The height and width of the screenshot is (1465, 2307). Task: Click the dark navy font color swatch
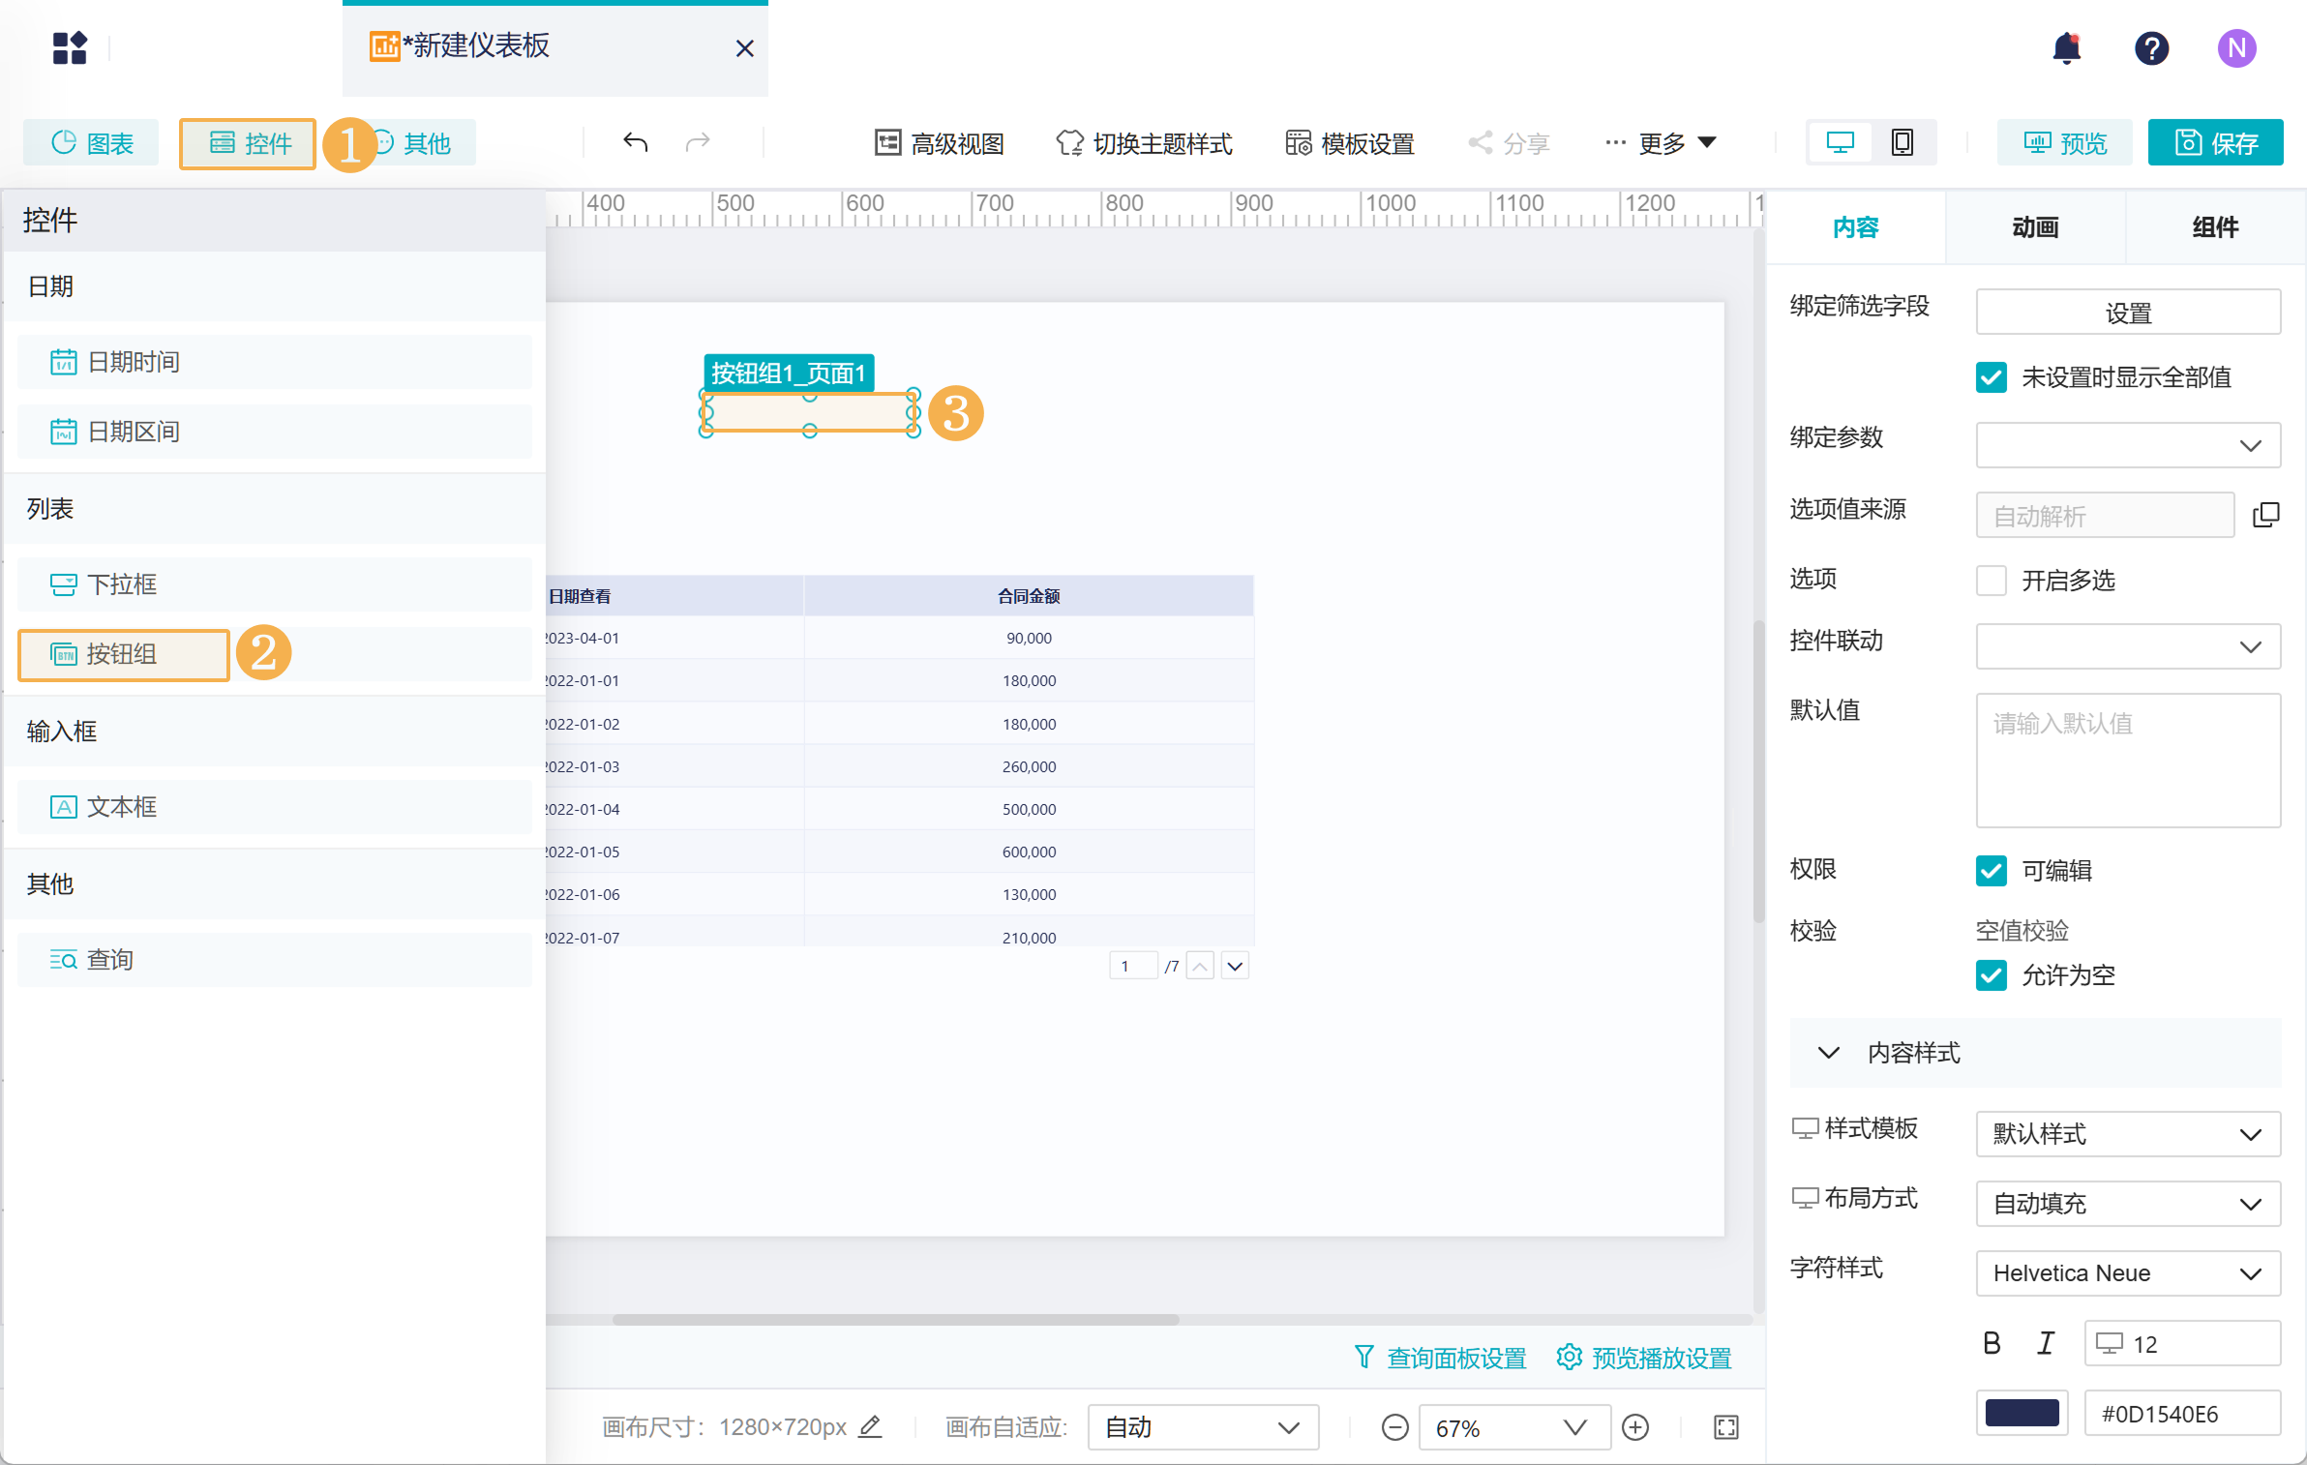(2022, 1414)
